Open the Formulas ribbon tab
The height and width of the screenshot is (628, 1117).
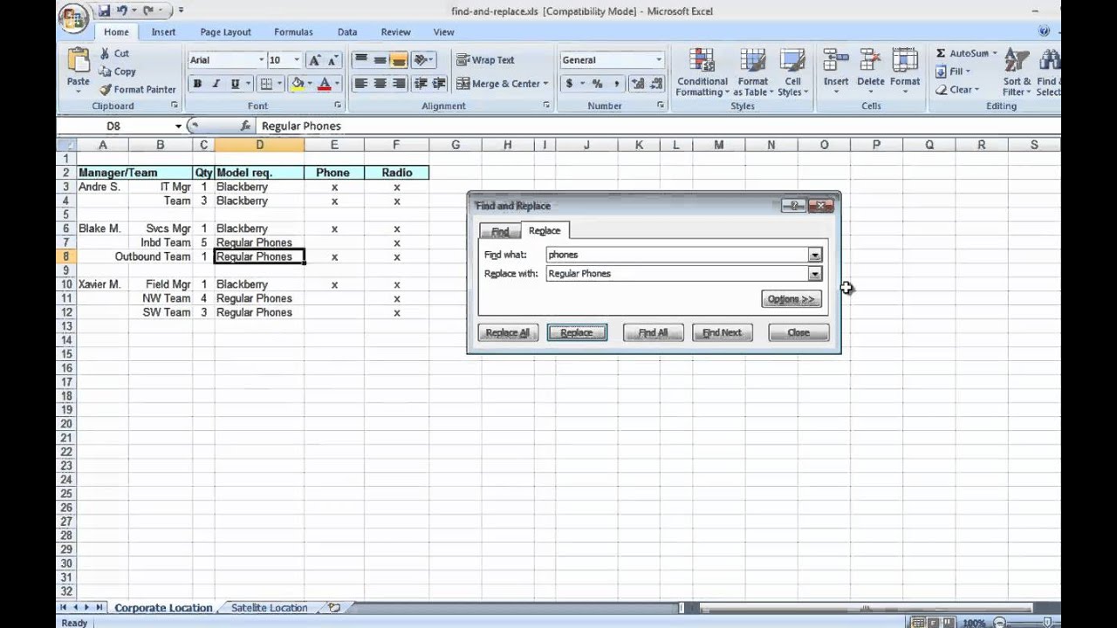(x=293, y=31)
